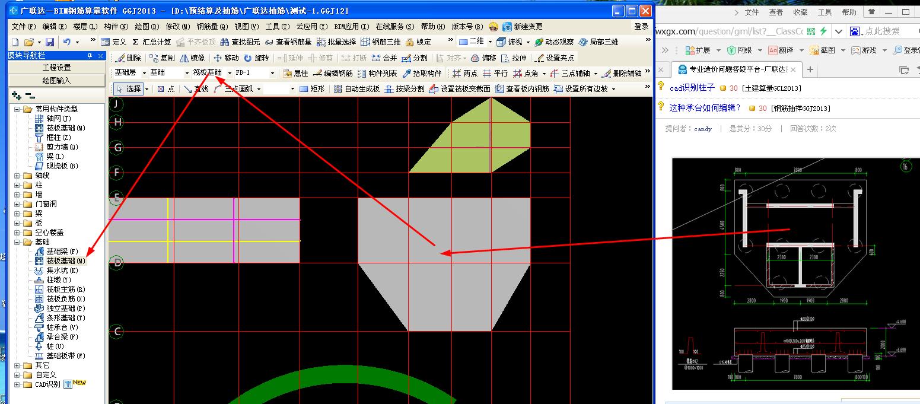Open 构件列表 component list
Screen dimensions: 920x404
377,73
